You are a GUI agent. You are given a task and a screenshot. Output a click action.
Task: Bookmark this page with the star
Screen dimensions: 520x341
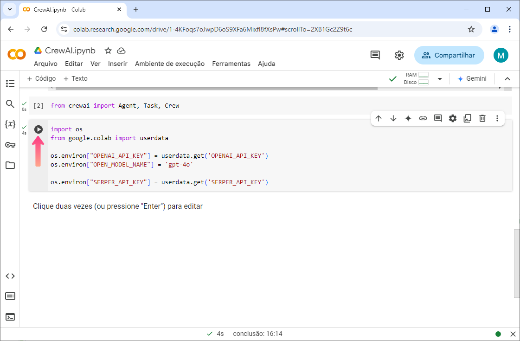(x=471, y=29)
